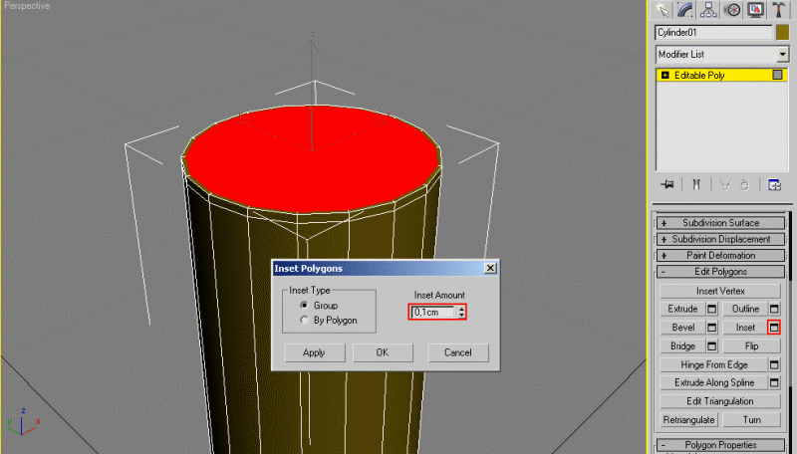
Task: Click the Perspective viewport label
Action: click(x=27, y=6)
